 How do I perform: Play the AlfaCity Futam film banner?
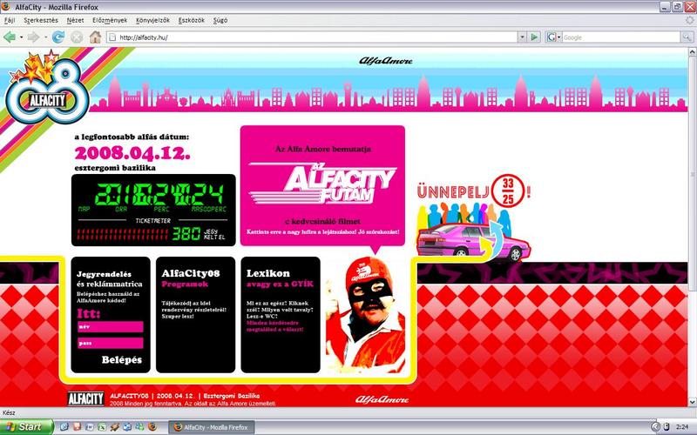(x=322, y=185)
